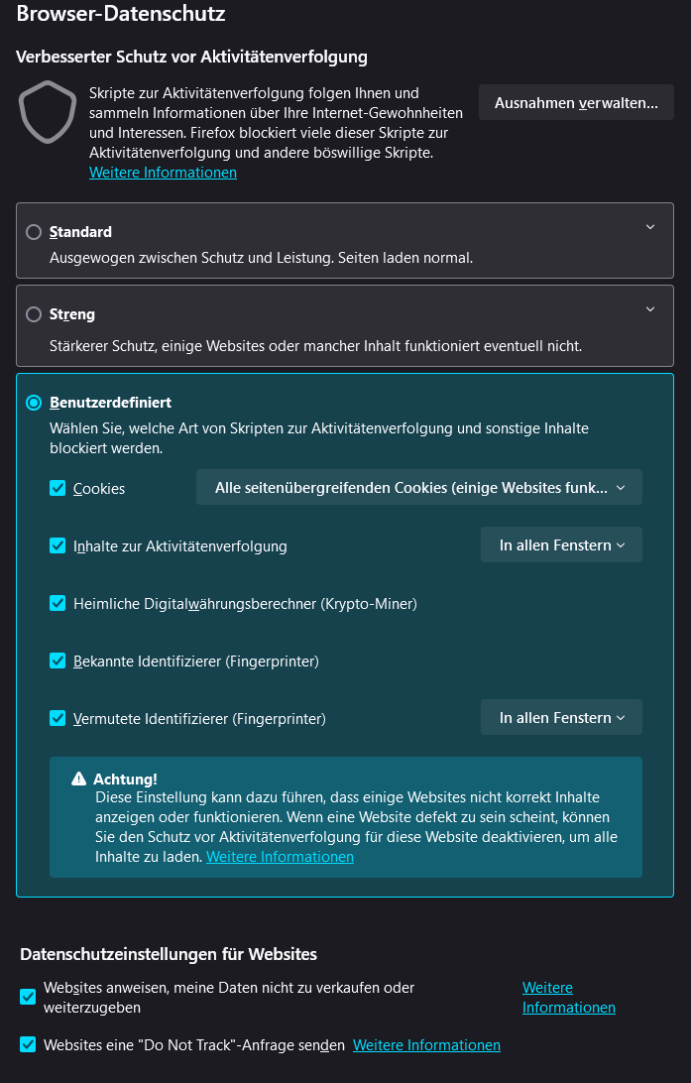This screenshot has width=691, height=1083.
Task: Select the Streng protection option
Action: (34, 314)
